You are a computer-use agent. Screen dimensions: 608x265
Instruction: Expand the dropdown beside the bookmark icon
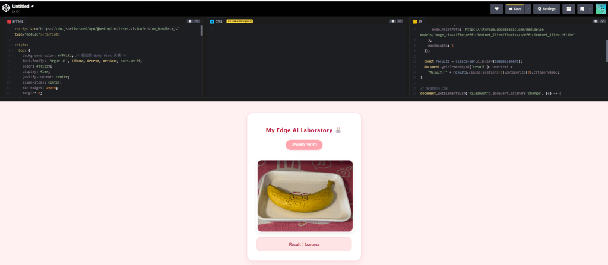point(590,9)
